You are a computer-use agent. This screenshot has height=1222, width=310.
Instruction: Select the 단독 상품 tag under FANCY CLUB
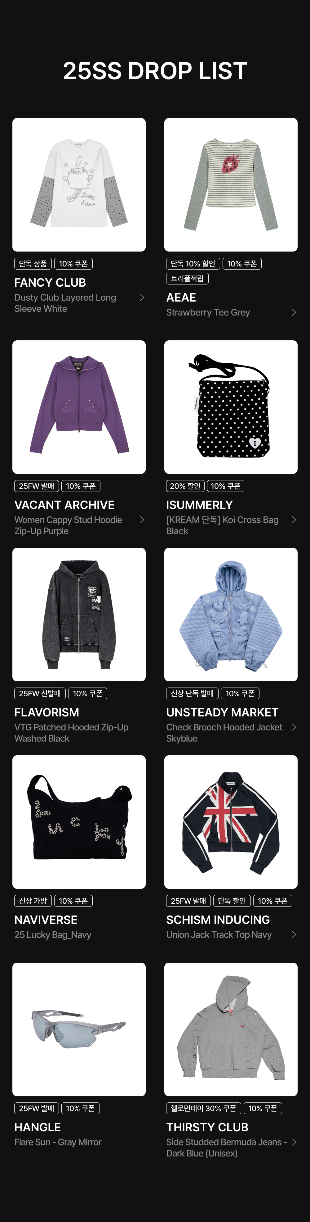click(33, 264)
